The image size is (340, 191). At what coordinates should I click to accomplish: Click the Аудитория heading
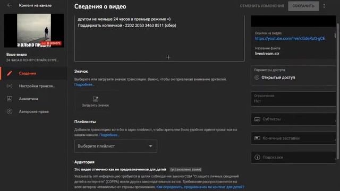84,162
